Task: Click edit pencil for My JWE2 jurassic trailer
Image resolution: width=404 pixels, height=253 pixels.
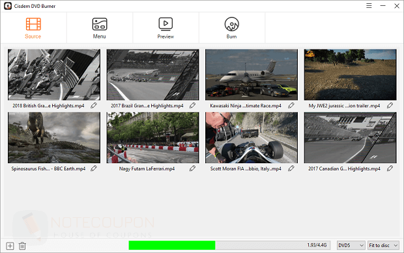Action: tap(390, 105)
